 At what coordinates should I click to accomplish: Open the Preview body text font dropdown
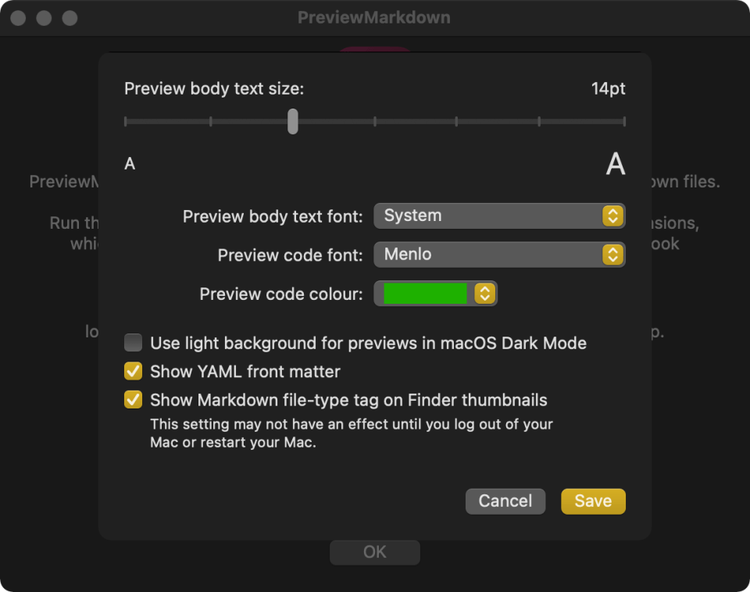click(x=498, y=216)
